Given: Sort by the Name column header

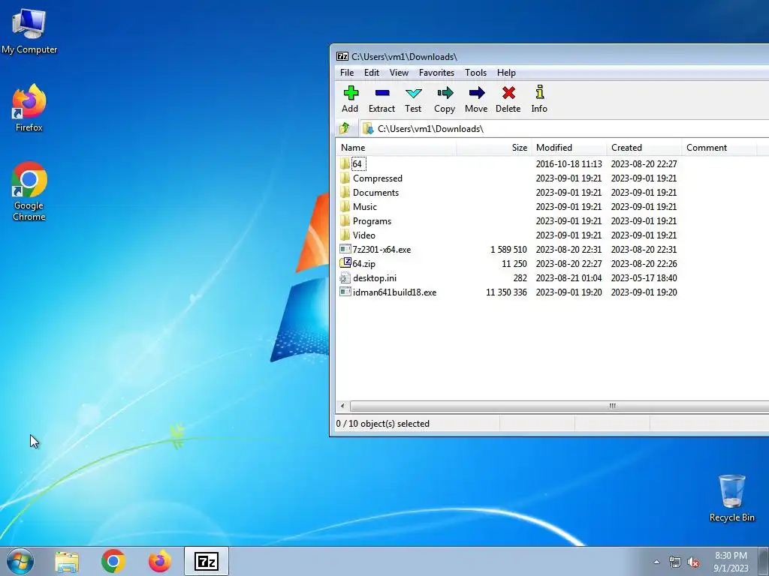Looking at the screenshot, I should click(x=397, y=148).
